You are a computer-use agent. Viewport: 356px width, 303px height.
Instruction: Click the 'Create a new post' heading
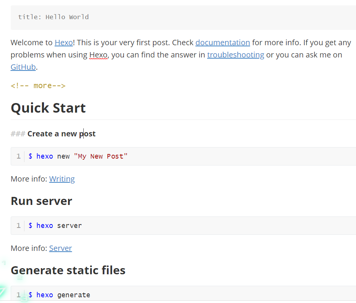click(x=61, y=134)
